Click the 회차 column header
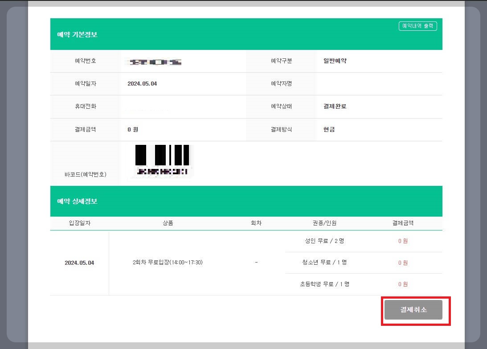Screen dimensions: 487x349 point(256,223)
